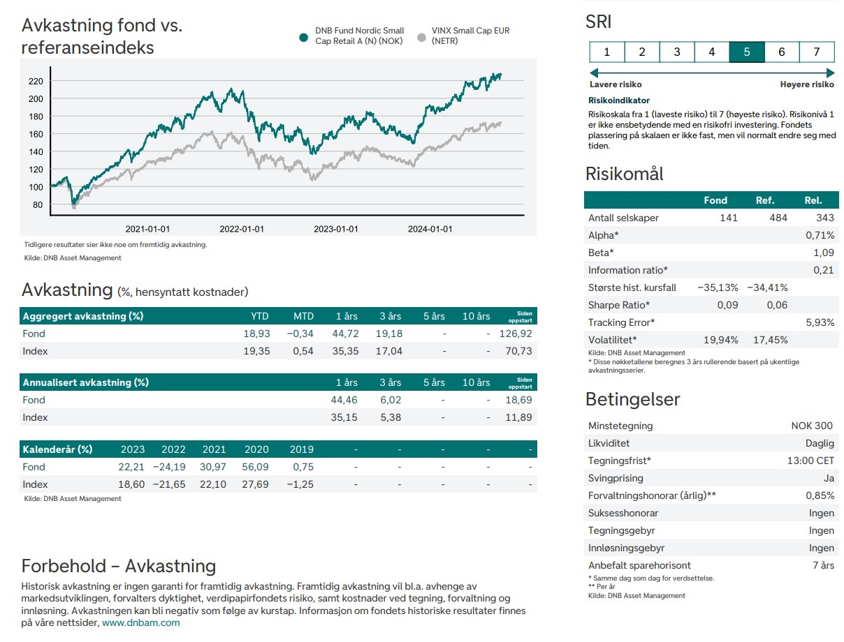
Task: Select SRI risk level 3 box
Action: [677, 52]
